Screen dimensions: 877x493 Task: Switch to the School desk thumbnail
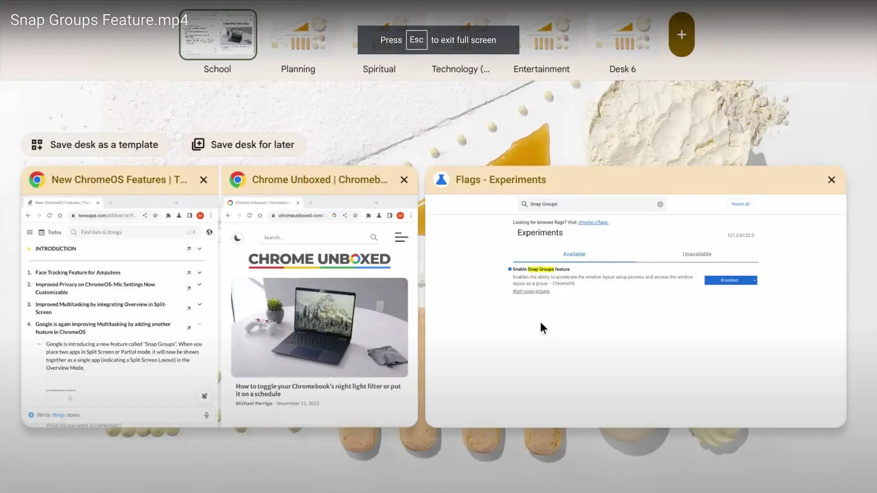coord(218,35)
